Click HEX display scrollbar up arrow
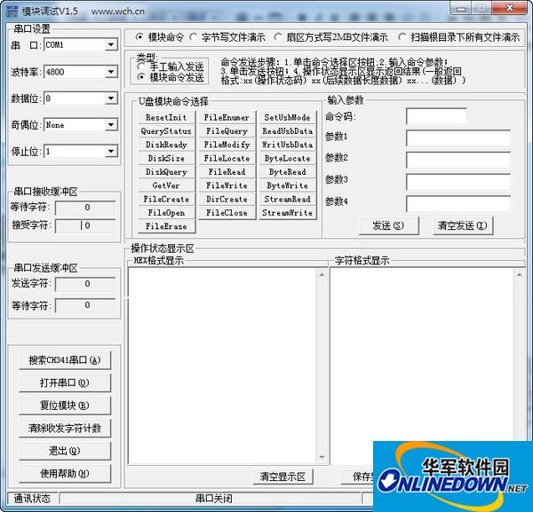This screenshot has height=512, width=533. click(322, 274)
